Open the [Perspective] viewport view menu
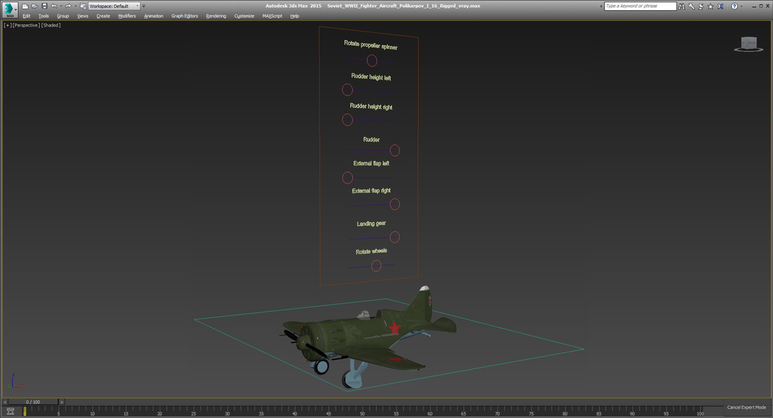This screenshot has height=418, width=773. pyautogui.click(x=26, y=25)
